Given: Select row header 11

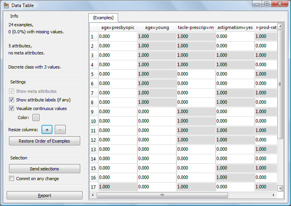Looking at the screenshot, I should pos(94,130).
